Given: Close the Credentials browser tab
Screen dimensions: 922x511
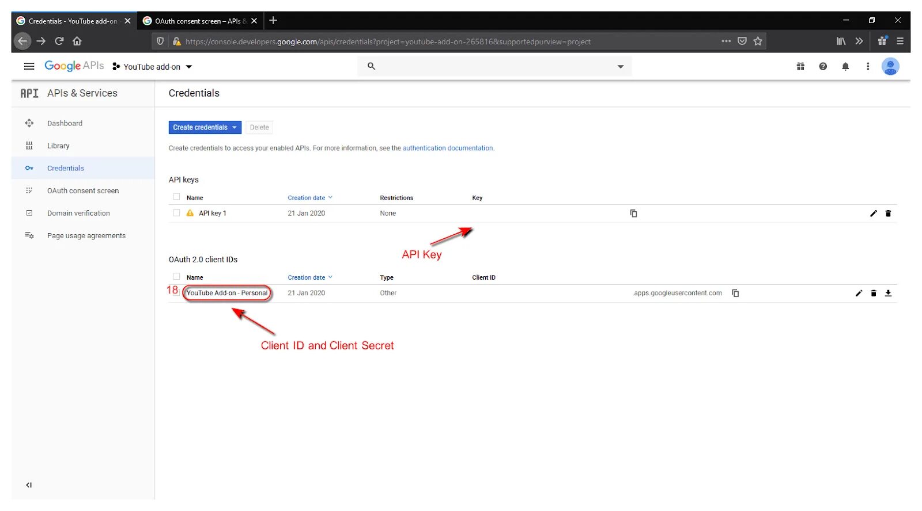Looking at the screenshot, I should click(127, 21).
